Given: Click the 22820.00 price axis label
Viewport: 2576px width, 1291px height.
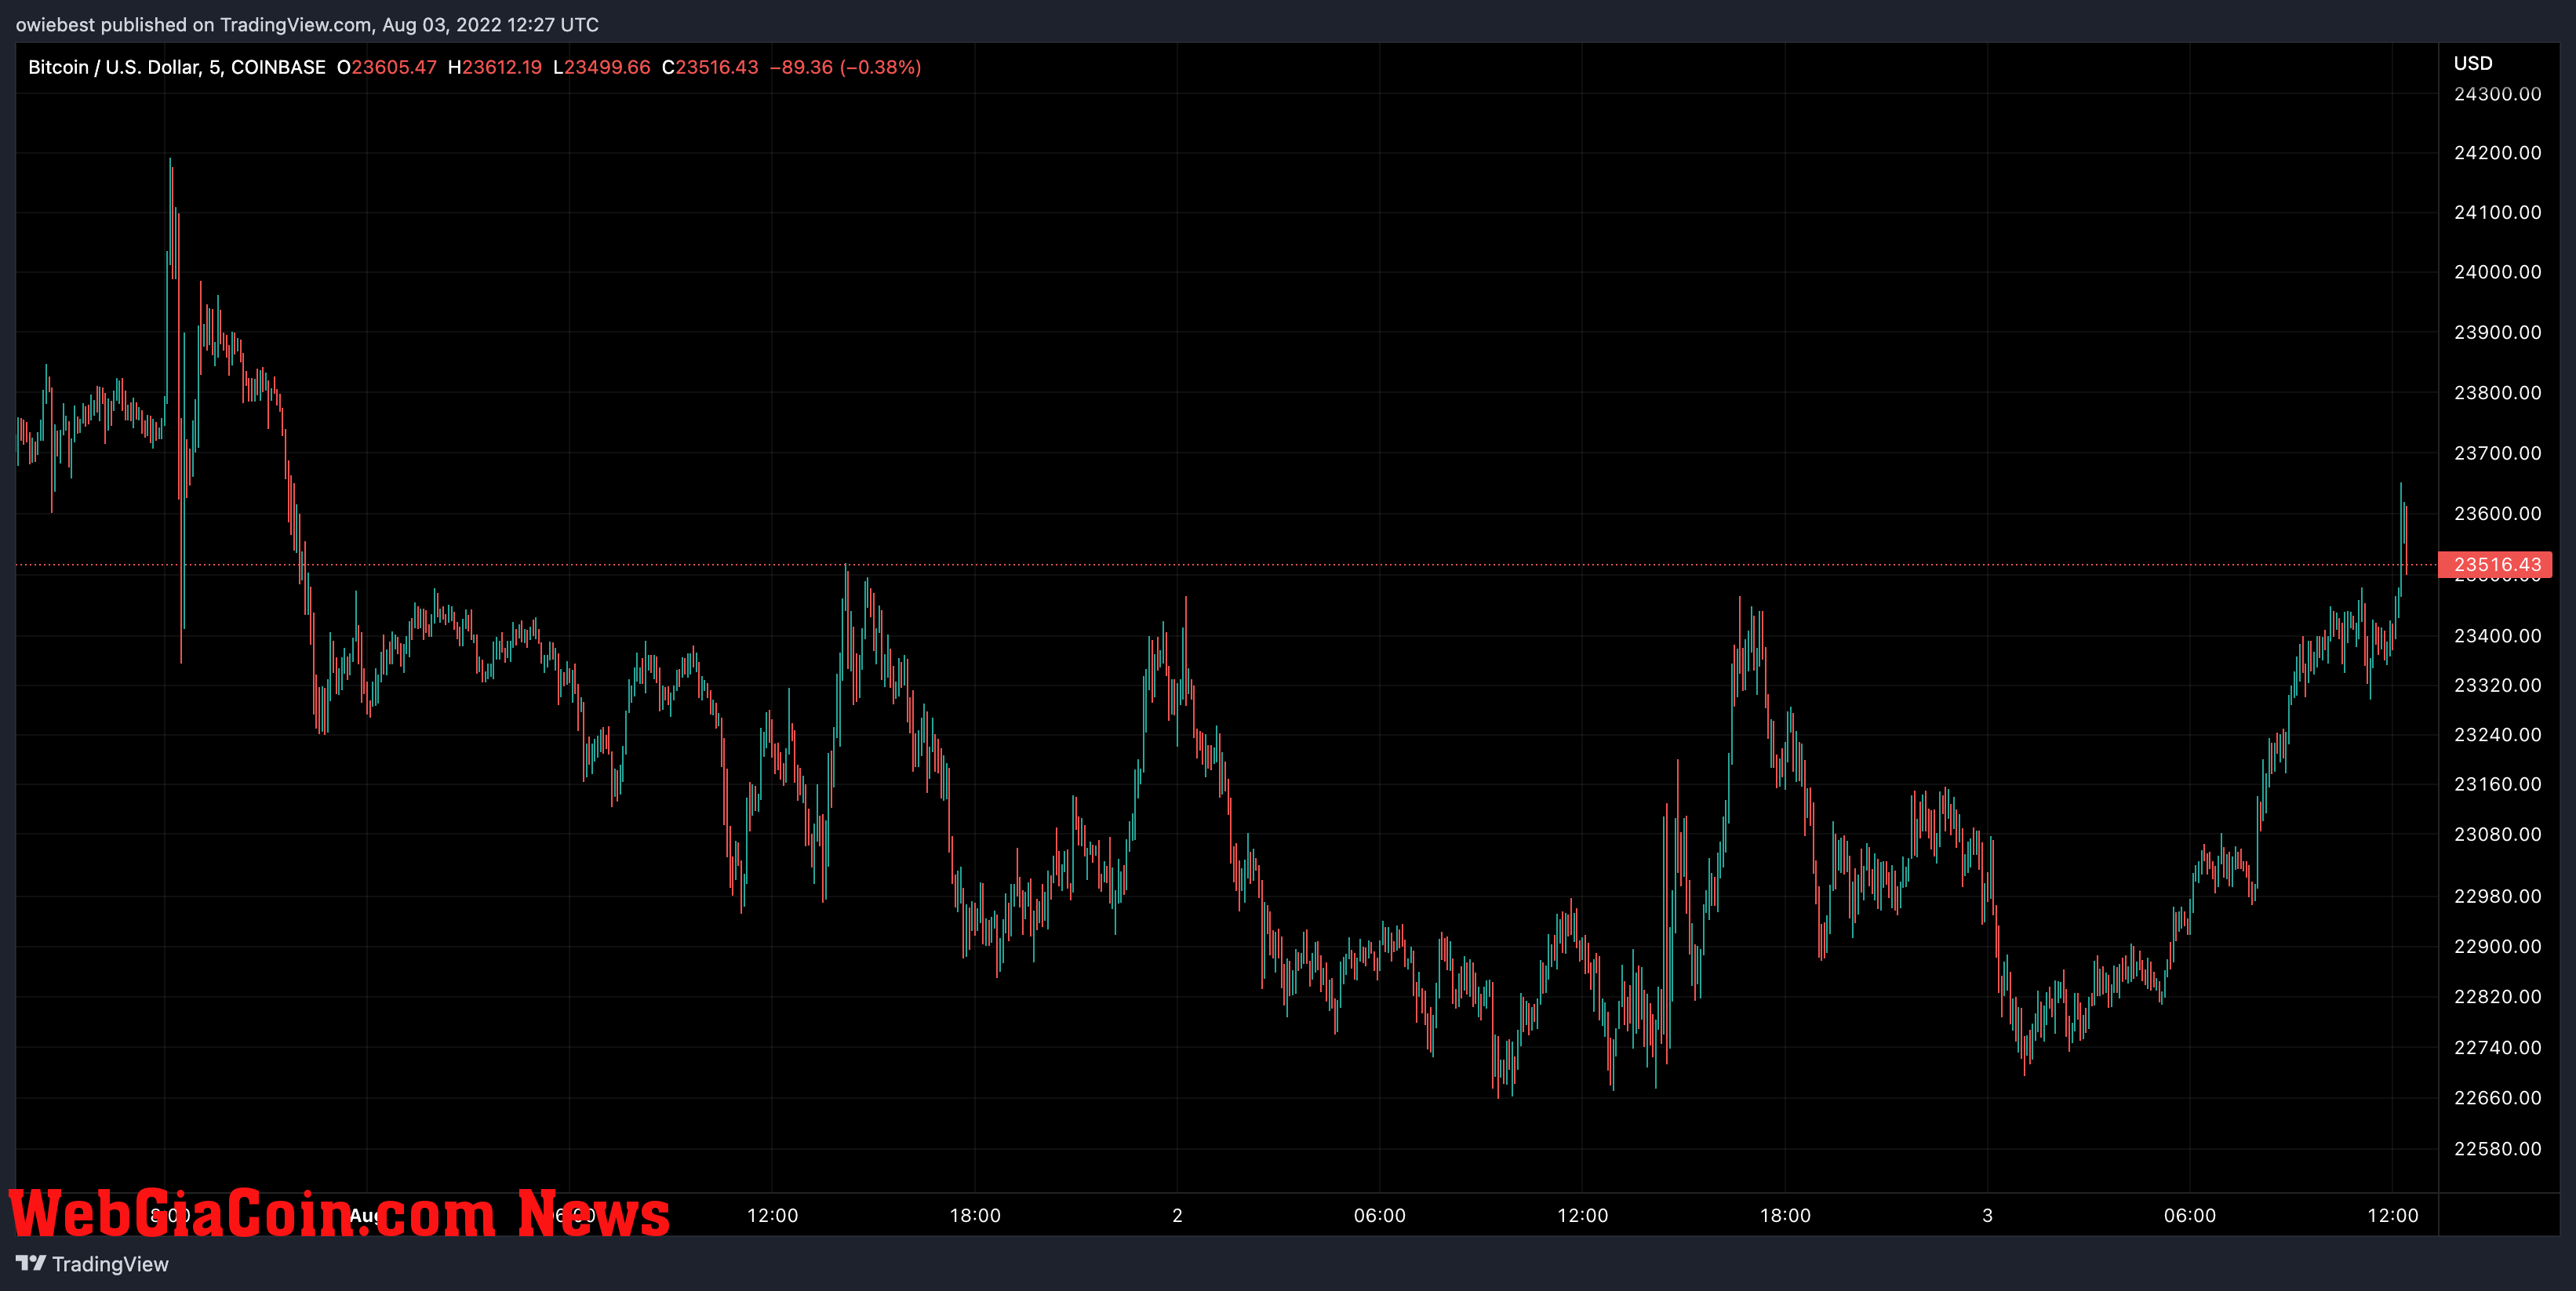Looking at the screenshot, I should tap(2497, 997).
